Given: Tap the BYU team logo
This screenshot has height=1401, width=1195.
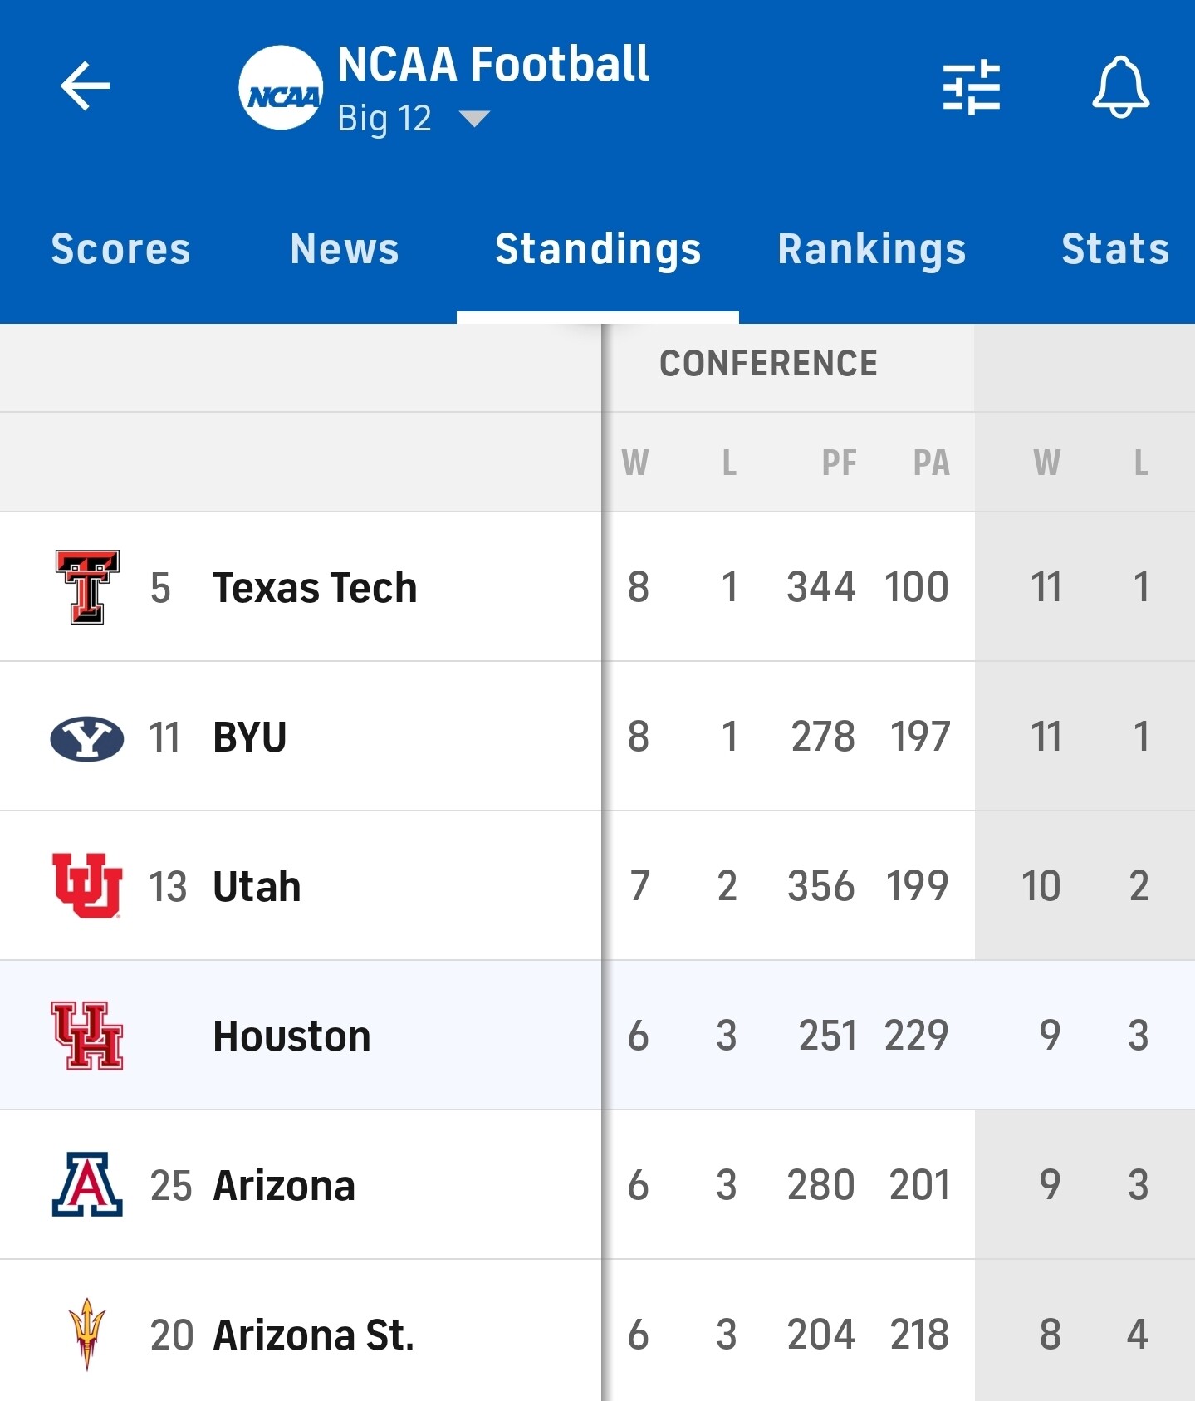Looking at the screenshot, I should tap(87, 737).
